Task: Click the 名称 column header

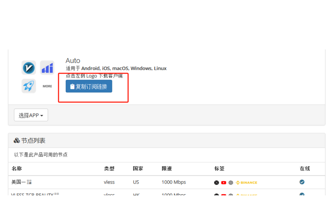Action: (x=16, y=169)
